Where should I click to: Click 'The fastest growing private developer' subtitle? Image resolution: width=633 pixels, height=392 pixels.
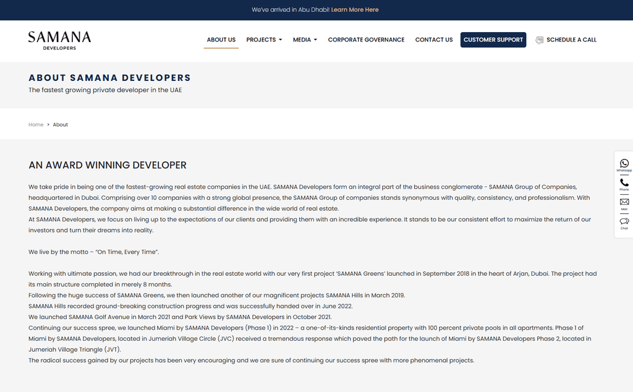tap(105, 90)
